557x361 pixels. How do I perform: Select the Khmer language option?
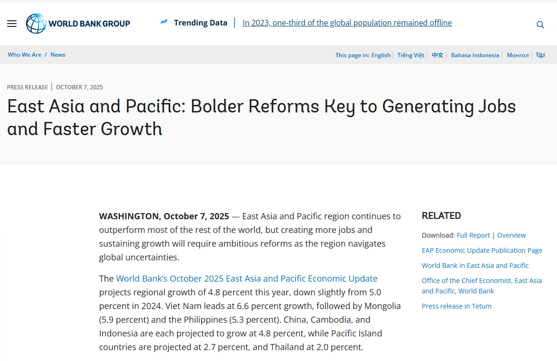pyautogui.click(x=540, y=55)
